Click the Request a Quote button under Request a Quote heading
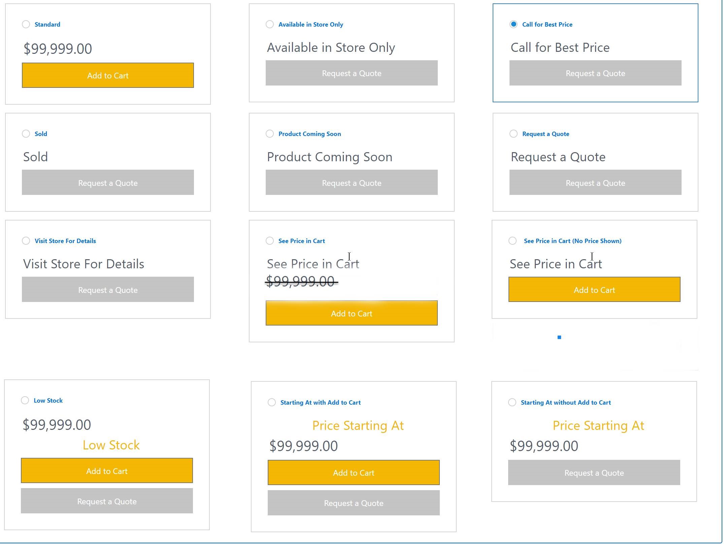This screenshot has width=724, height=544. [595, 182]
